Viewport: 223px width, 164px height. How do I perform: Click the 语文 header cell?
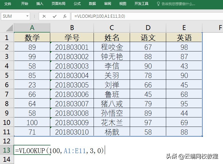[148, 37]
